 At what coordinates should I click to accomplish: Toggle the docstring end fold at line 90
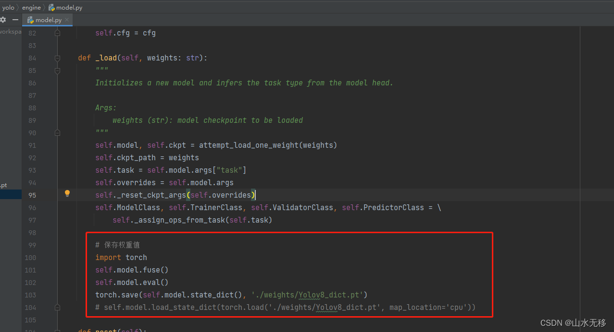coord(57,133)
